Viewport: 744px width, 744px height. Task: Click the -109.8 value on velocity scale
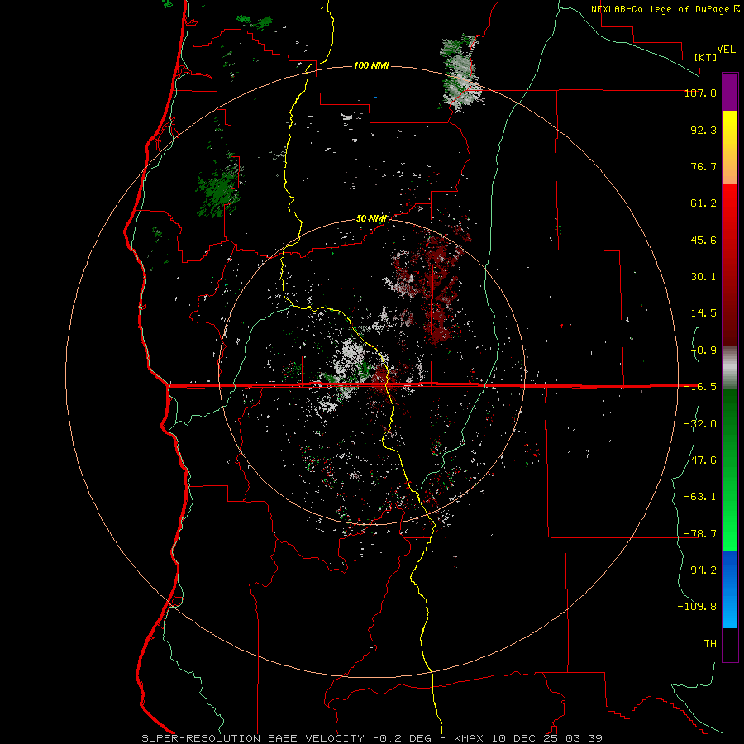697,607
